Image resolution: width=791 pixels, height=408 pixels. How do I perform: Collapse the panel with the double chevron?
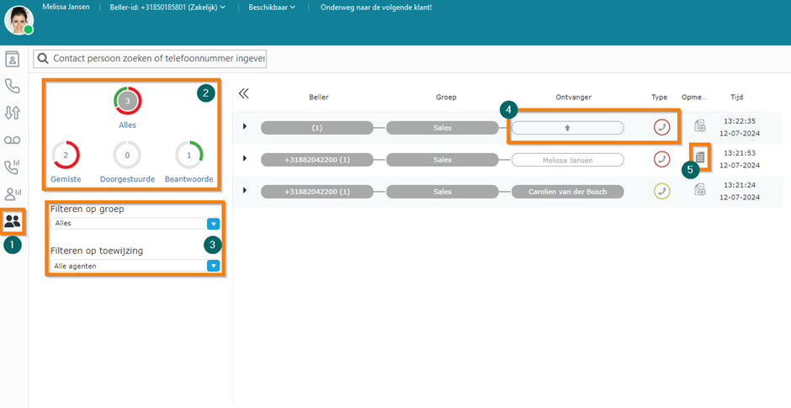tap(244, 93)
